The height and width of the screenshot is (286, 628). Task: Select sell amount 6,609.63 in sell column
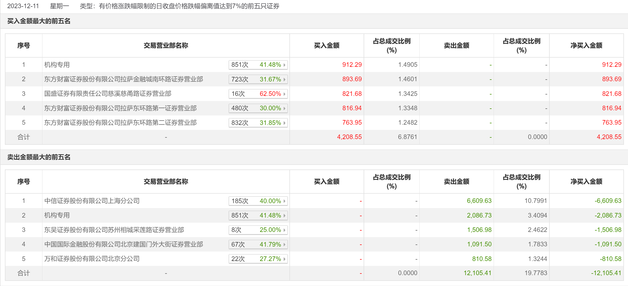click(x=479, y=201)
